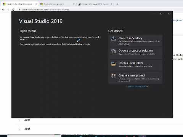
Task: Click the Open a local folder icon
Action: 113,64
